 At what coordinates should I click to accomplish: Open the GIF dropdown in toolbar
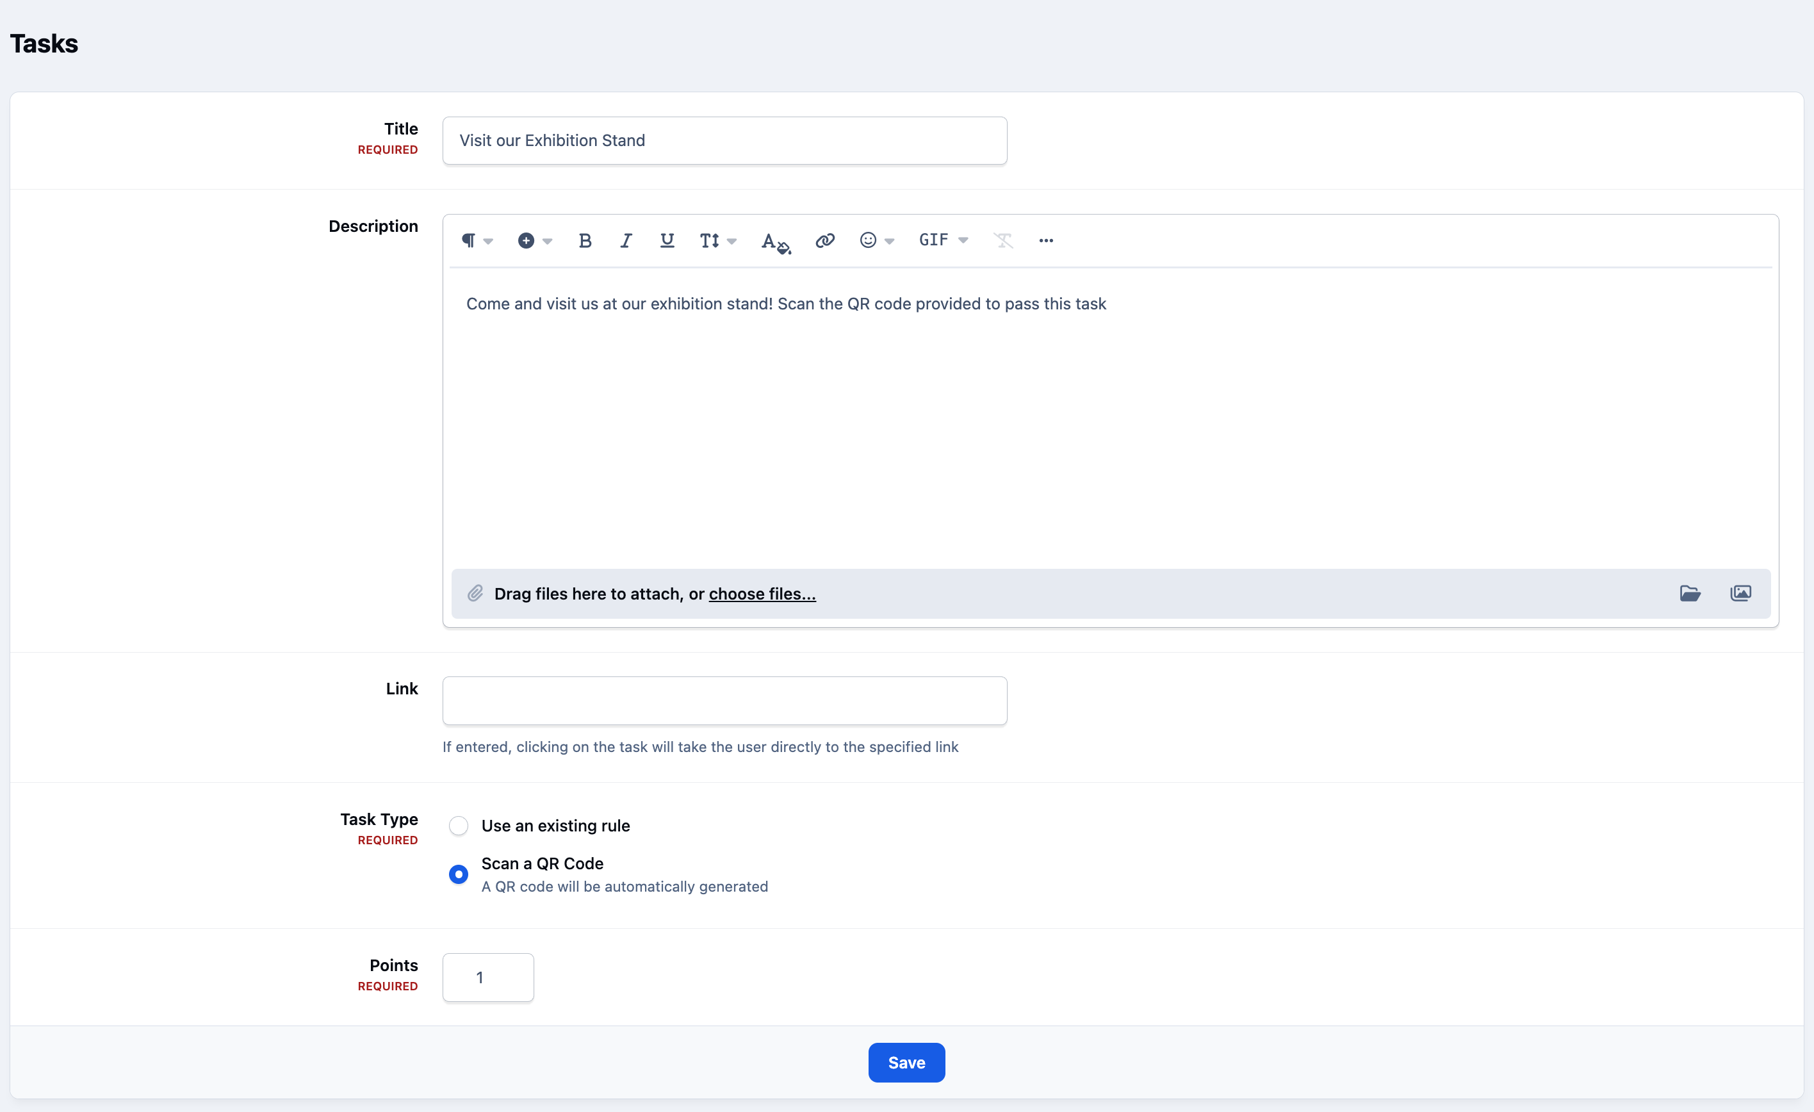point(944,241)
